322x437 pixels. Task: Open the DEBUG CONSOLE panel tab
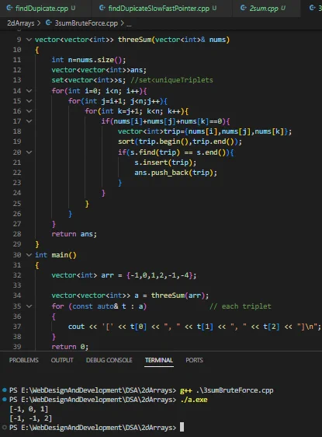pyautogui.click(x=109, y=360)
